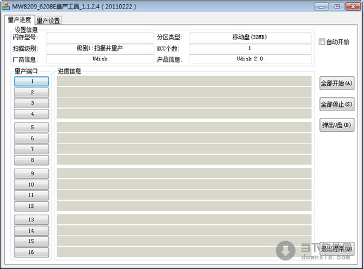
Task: Click port button 11
Action: tap(31, 195)
